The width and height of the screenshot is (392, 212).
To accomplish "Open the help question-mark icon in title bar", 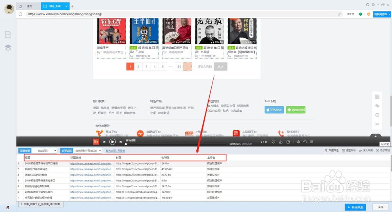I will coord(368,5).
